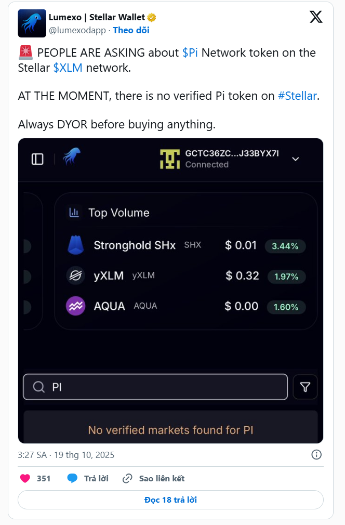Select the yXLM row in Top Volume
The width and height of the screenshot is (345, 525).
185,275
